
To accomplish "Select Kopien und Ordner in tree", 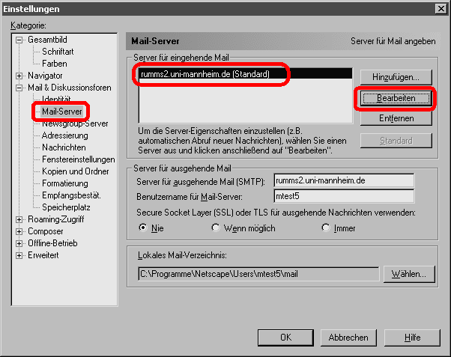I will [75, 171].
